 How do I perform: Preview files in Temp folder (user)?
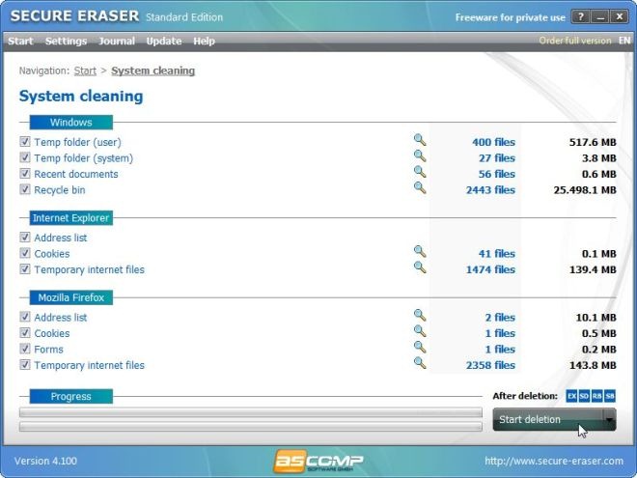click(420, 140)
